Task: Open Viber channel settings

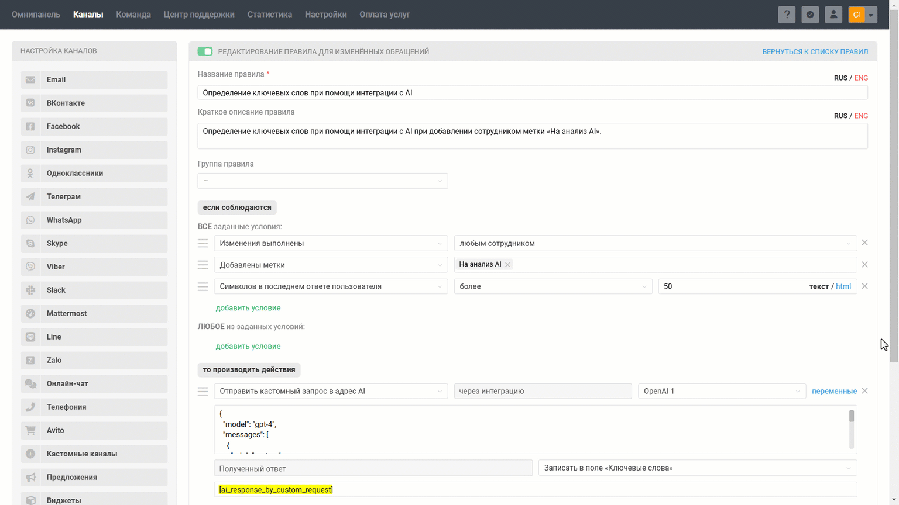Action: pyautogui.click(x=94, y=267)
